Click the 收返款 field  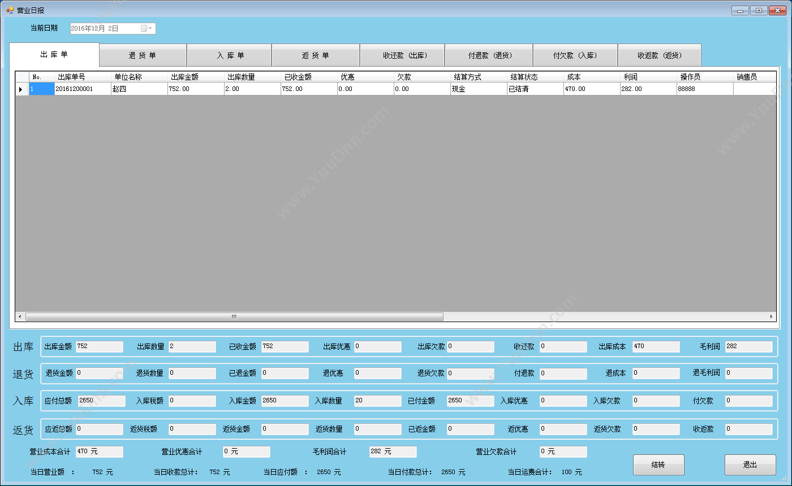point(748,429)
